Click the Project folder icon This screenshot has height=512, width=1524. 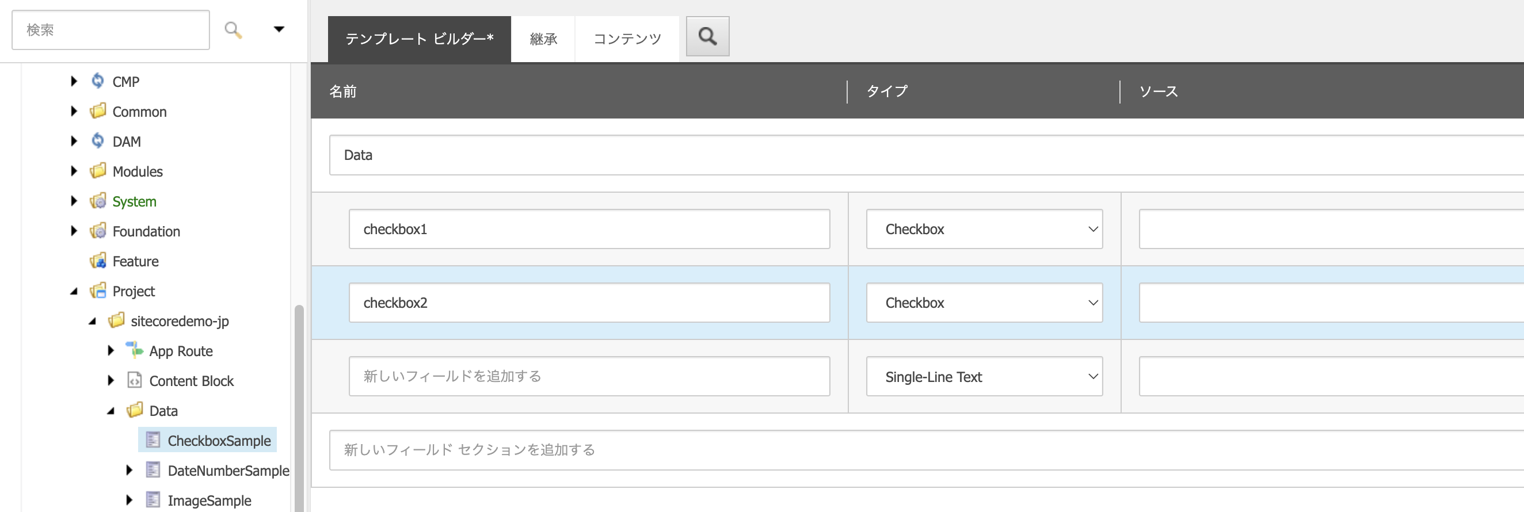tap(98, 291)
